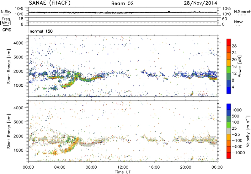This screenshot has height=174, width=251.
Task: Click 3000 km tick on power panel
Action: (19, 57)
